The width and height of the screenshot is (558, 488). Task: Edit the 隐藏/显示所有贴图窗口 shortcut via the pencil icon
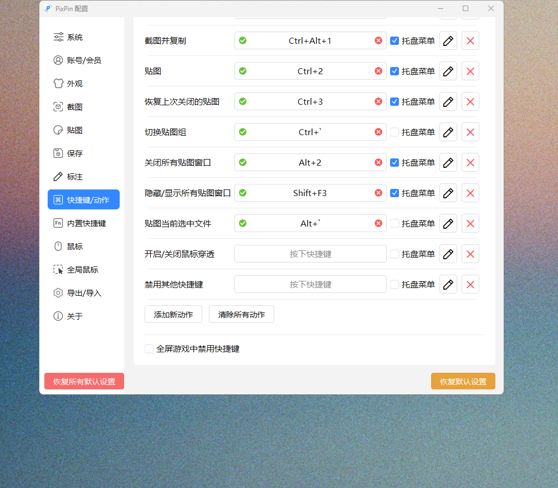pyautogui.click(x=448, y=193)
